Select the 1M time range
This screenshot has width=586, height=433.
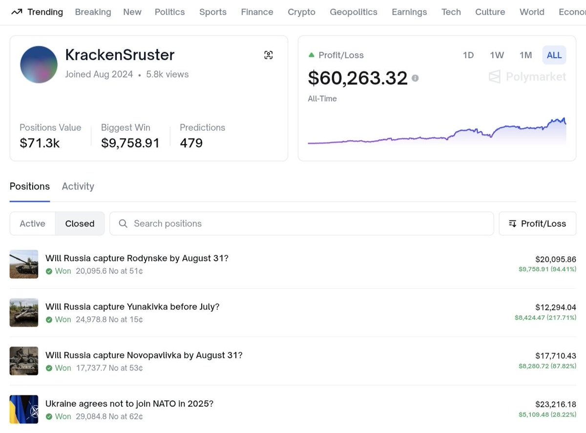coord(525,55)
